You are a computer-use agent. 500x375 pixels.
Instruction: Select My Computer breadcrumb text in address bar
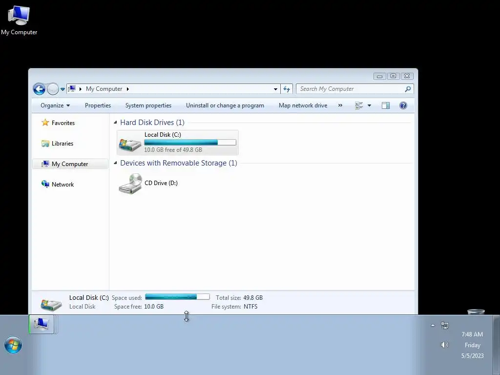(x=104, y=89)
